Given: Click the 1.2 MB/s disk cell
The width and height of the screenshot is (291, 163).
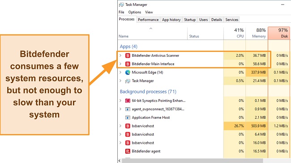Looking at the screenshot, I should [279, 126].
